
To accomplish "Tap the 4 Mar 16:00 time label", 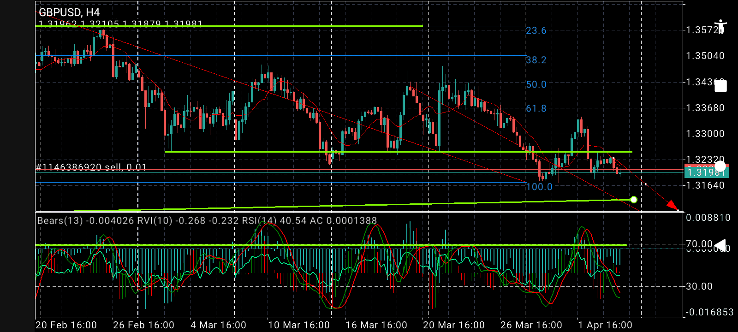I will (219, 325).
